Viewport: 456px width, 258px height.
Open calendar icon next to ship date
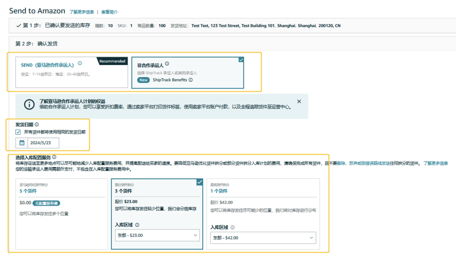22,143
